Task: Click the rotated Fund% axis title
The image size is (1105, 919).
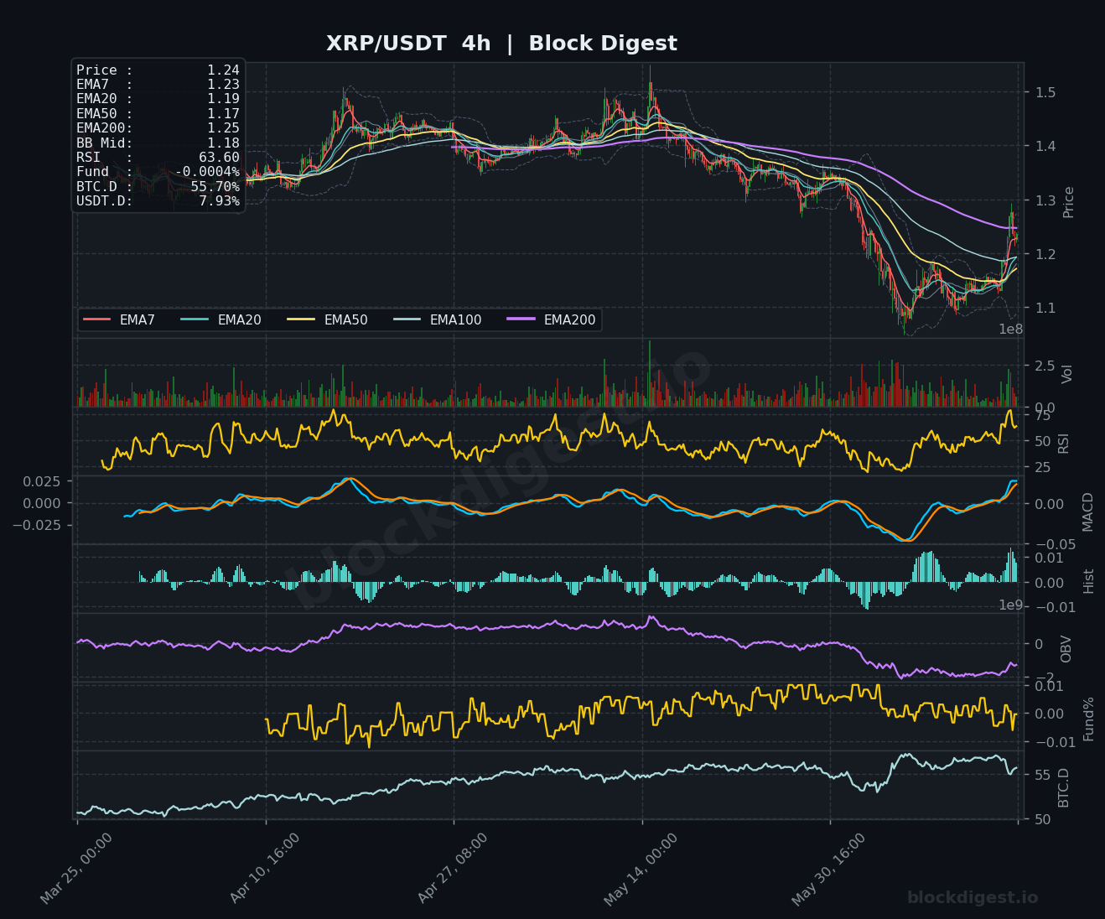Action: point(1088,719)
